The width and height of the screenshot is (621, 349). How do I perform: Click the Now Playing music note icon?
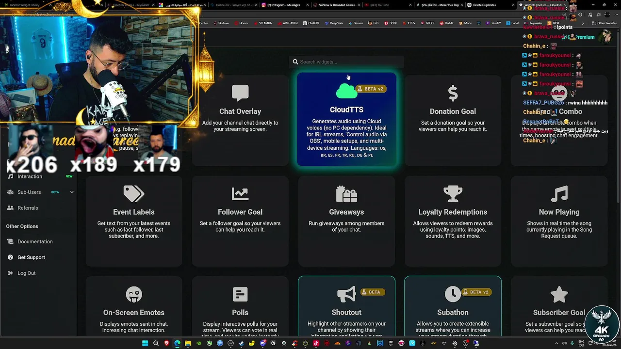[x=559, y=194]
